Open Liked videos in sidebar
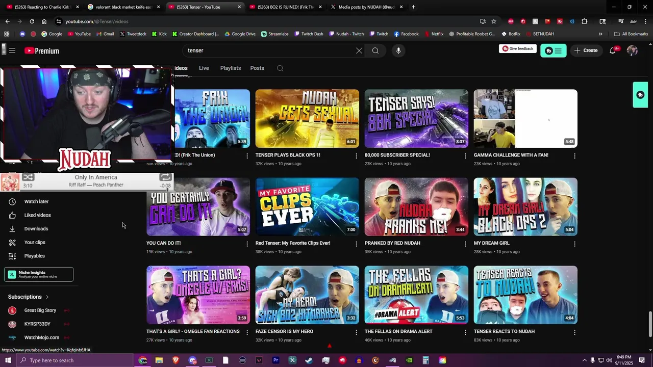The width and height of the screenshot is (653, 367). tap(39, 215)
